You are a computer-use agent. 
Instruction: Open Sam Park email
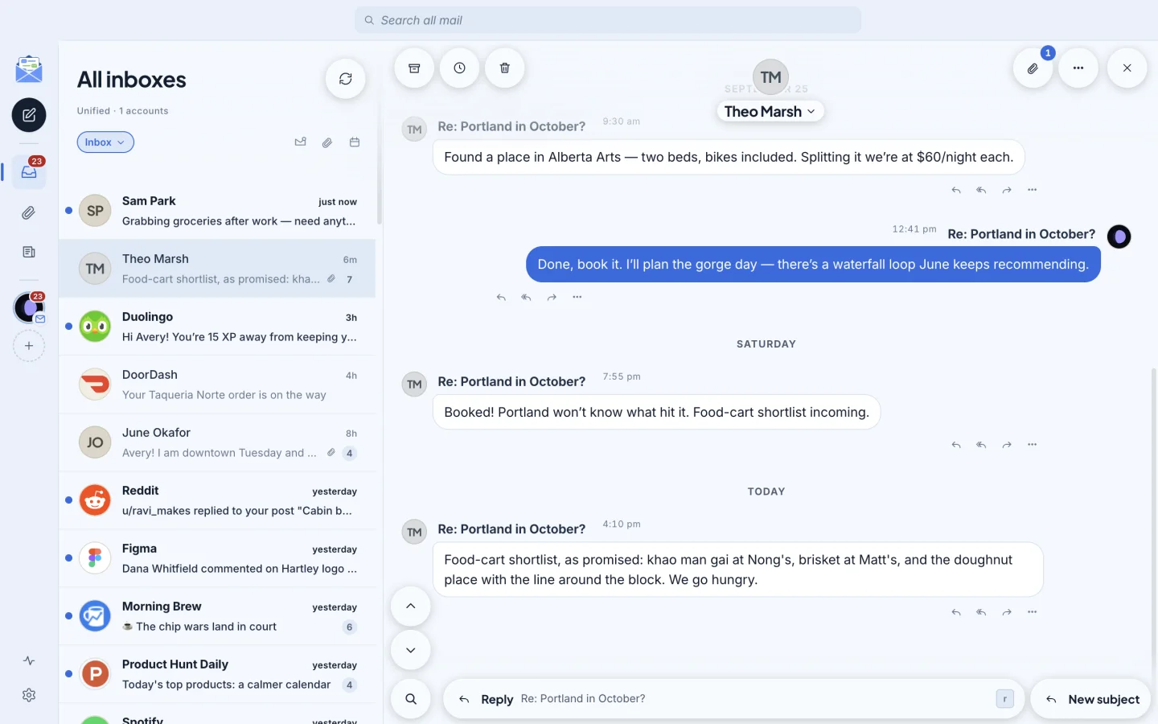click(217, 211)
